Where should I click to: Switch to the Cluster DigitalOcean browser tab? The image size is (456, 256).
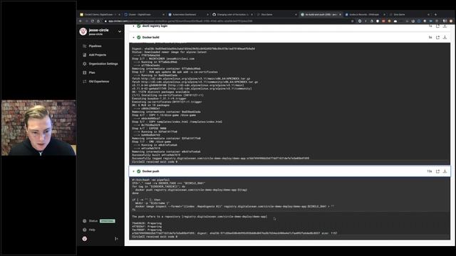(x=144, y=14)
